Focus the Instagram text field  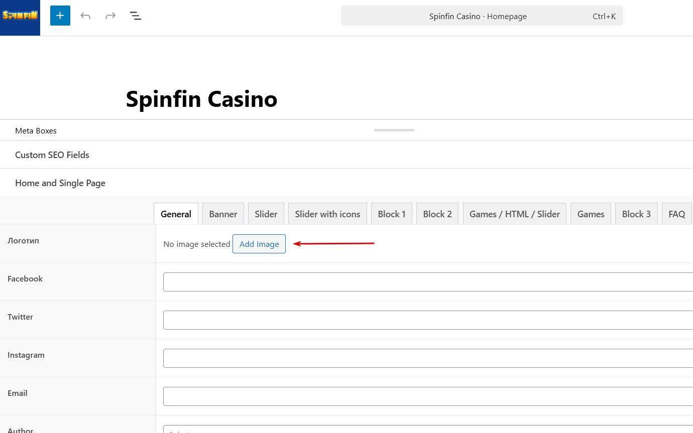coord(427,358)
